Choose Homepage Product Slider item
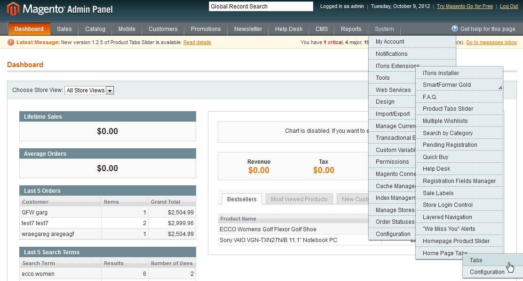This screenshot has height=281, width=523. [459, 241]
